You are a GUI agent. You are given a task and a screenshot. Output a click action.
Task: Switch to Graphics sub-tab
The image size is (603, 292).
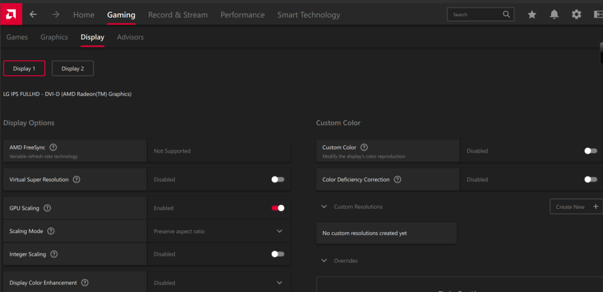coord(54,37)
